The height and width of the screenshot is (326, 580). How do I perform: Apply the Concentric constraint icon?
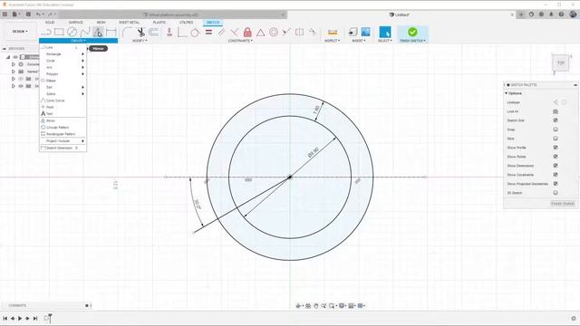pyautogui.click(x=274, y=33)
